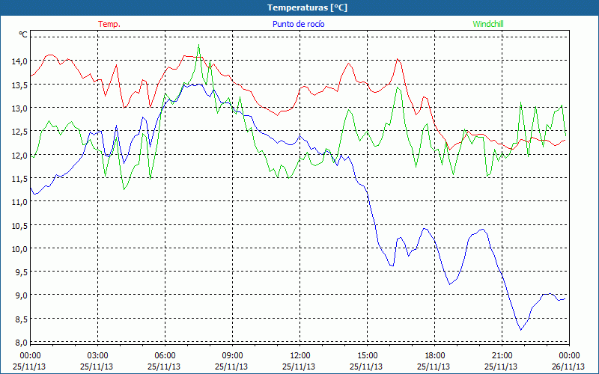Click the "00:00" label dated 26/11/13
This screenshot has width=599, height=374.
[x=569, y=356]
